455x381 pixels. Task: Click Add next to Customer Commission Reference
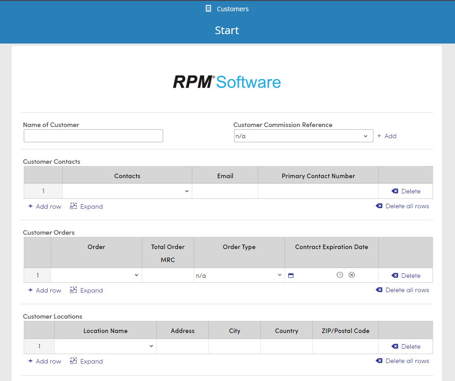click(386, 136)
